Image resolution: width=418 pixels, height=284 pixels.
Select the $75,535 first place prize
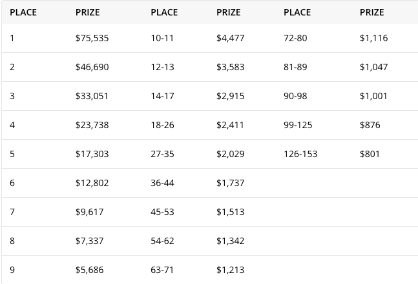[x=92, y=38]
